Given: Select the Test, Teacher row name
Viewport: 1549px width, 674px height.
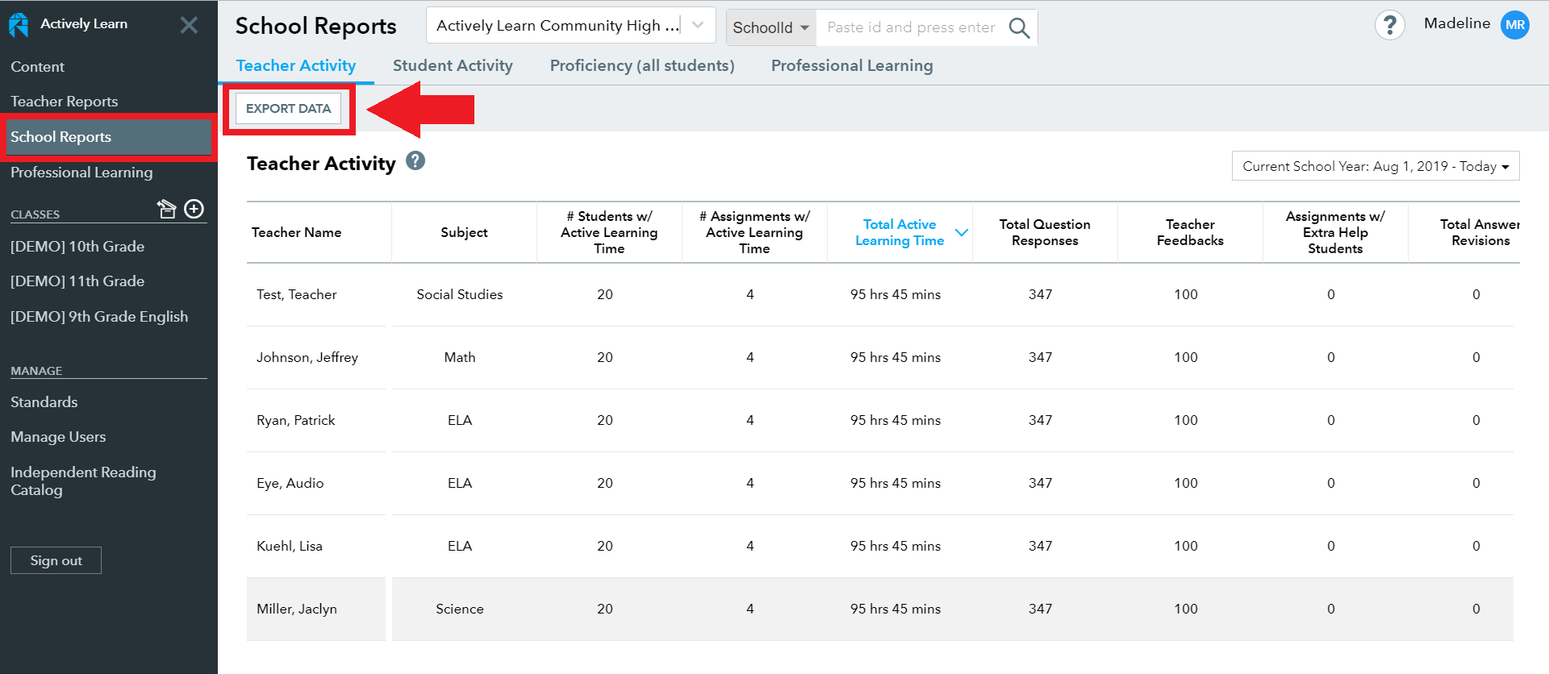Looking at the screenshot, I should [x=296, y=294].
